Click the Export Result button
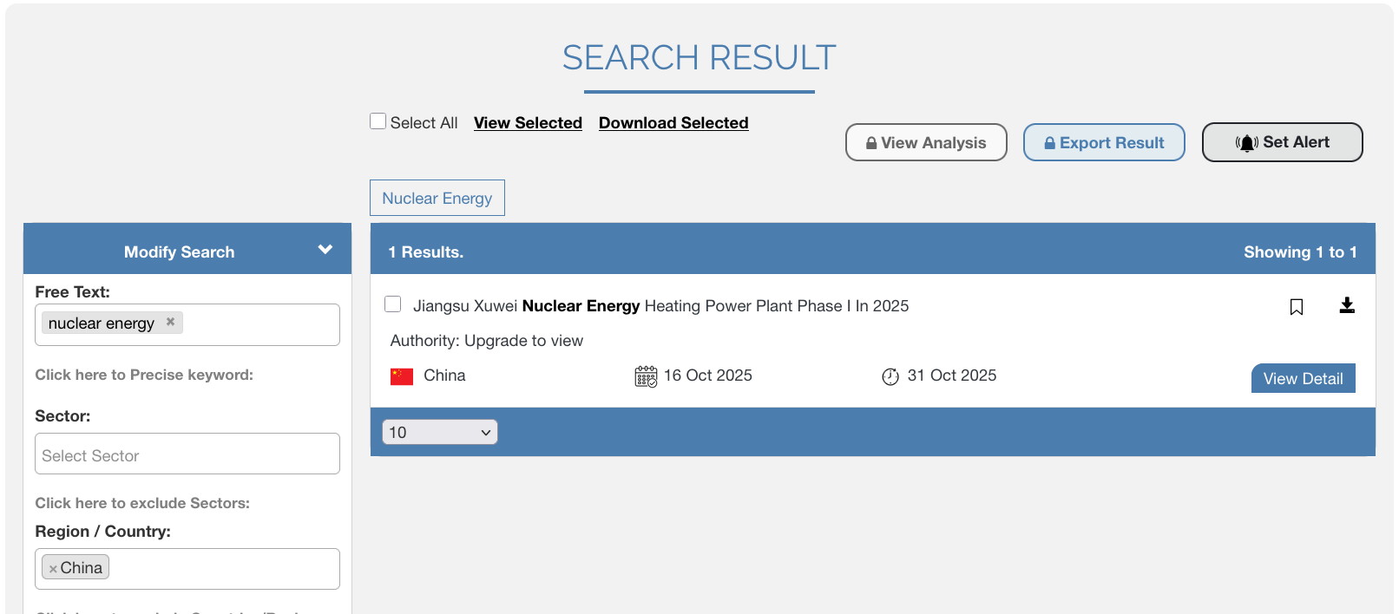The width and height of the screenshot is (1399, 614). click(1104, 142)
